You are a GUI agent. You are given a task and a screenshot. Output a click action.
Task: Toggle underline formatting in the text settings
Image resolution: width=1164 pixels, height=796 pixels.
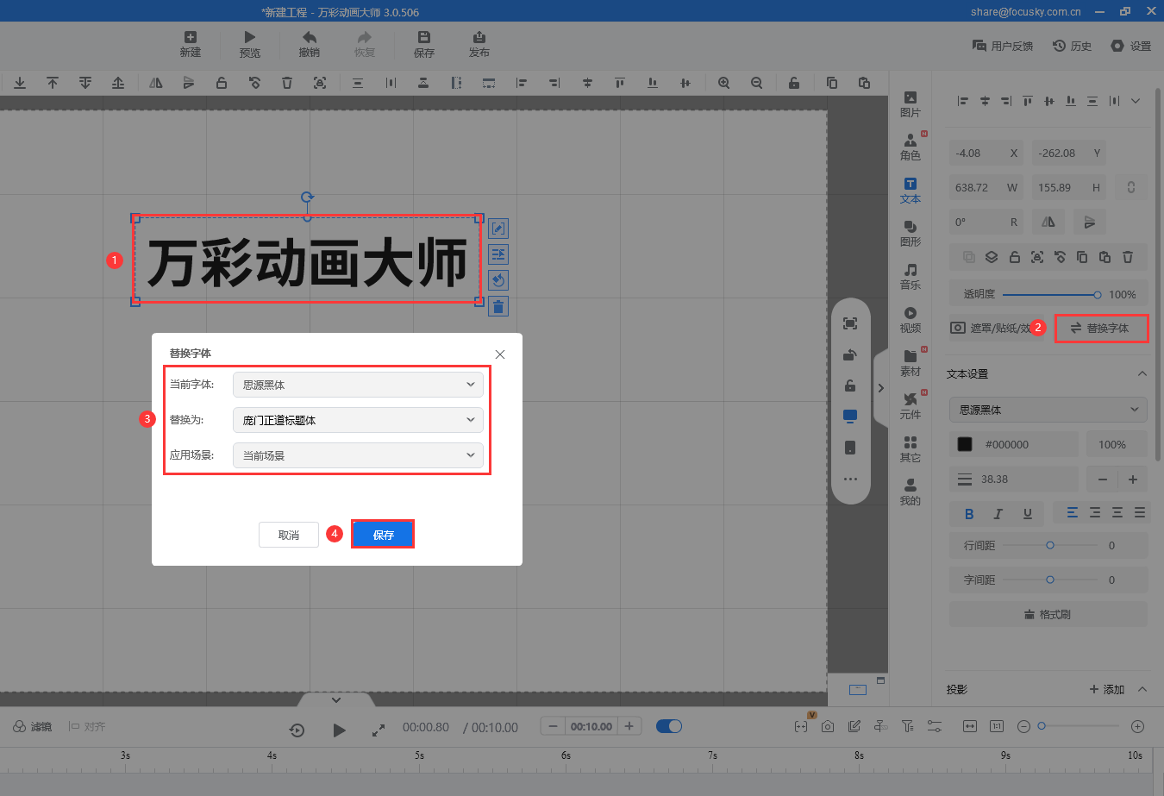click(x=1026, y=513)
